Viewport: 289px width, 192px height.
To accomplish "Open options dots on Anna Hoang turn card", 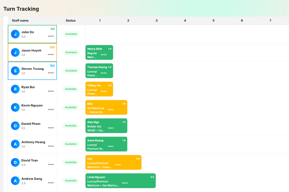I will [x=111, y=146].
